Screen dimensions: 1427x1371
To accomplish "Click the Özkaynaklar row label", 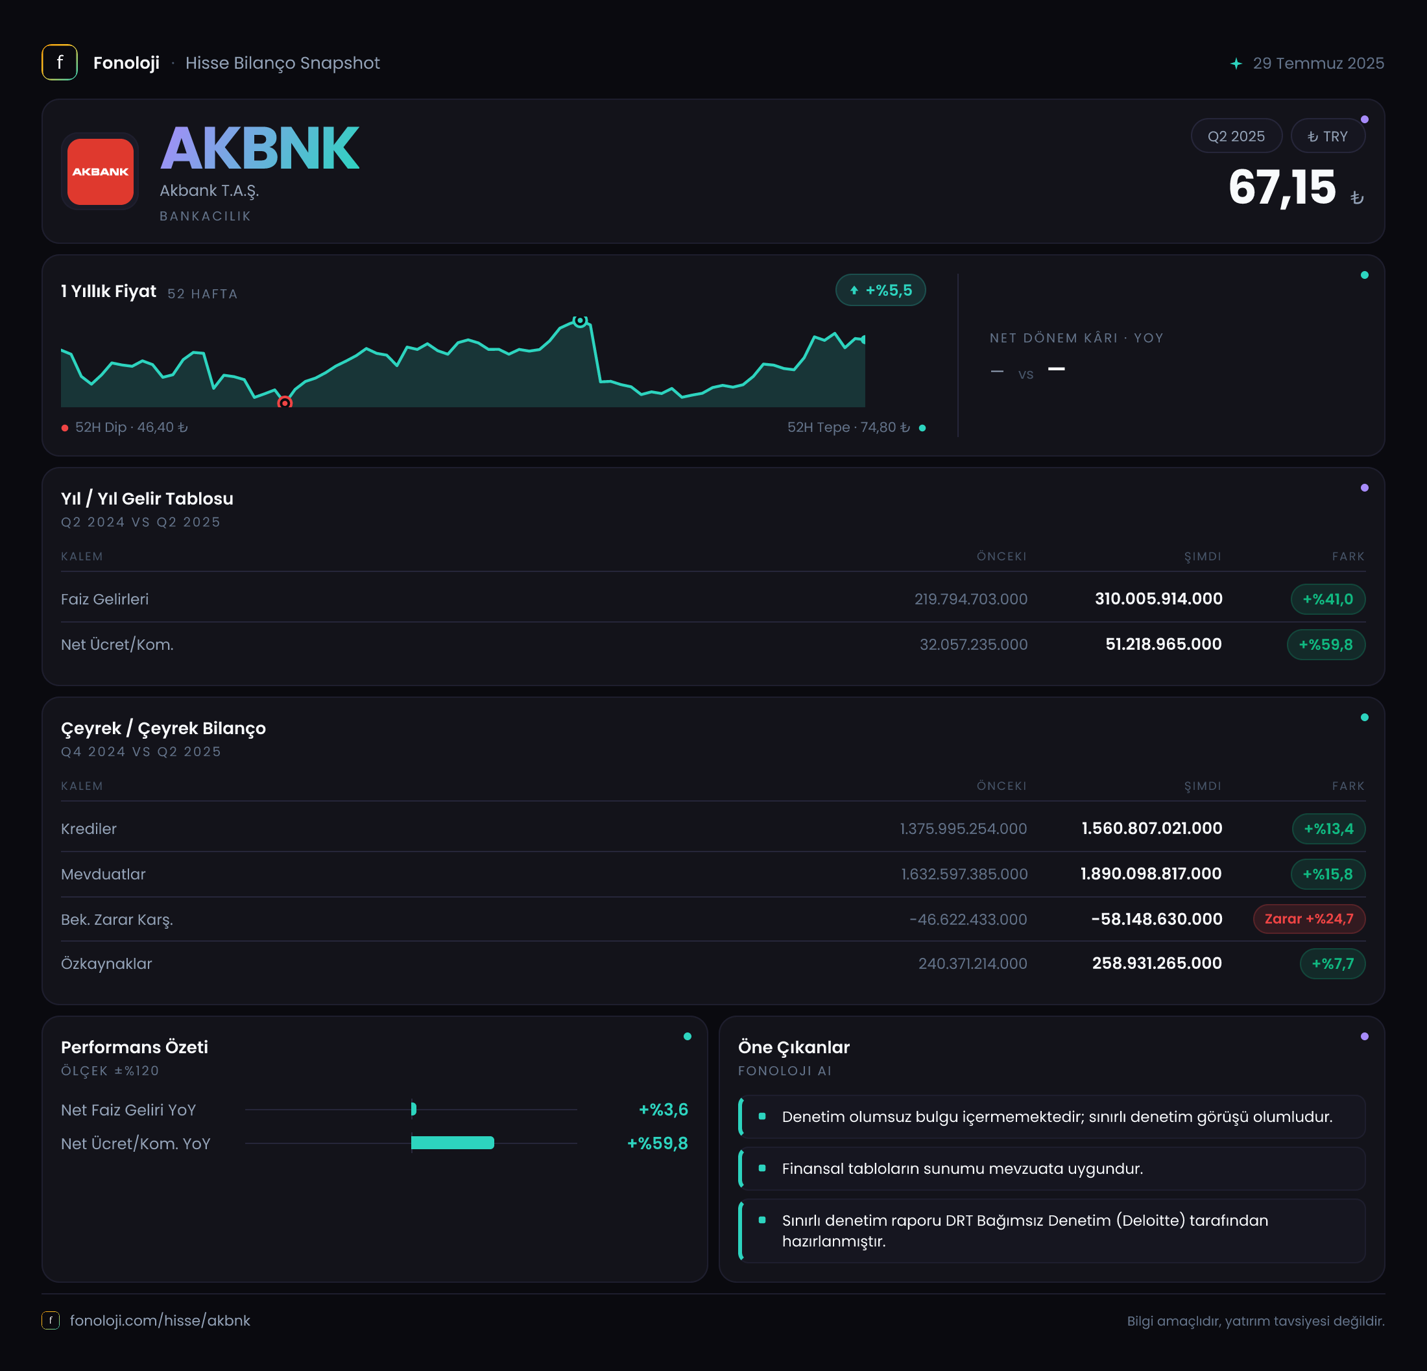I will pos(106,963).
